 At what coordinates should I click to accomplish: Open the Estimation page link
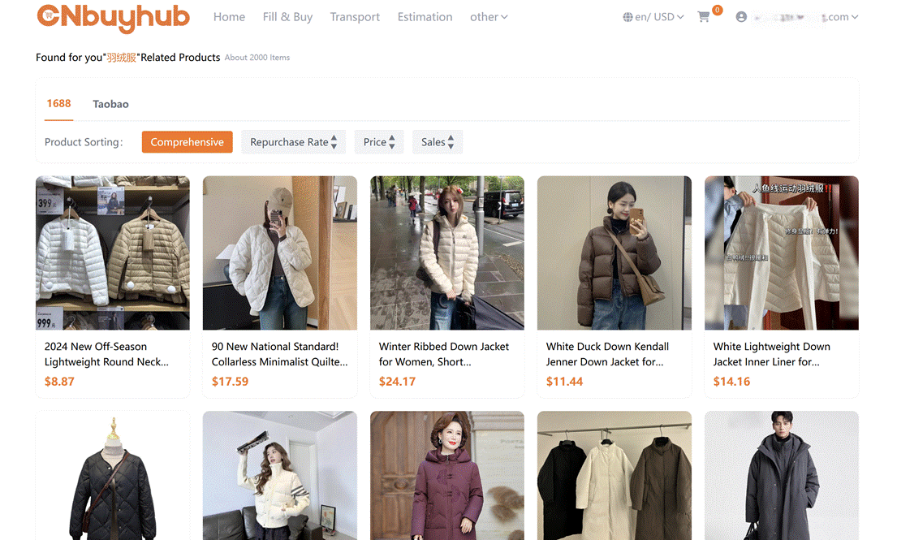(425, 17)
